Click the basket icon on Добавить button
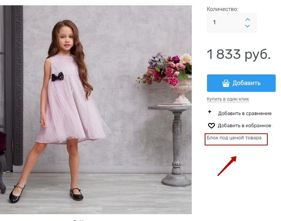The image size is (281, 221). pyautogui.click(x=226, y=83)
